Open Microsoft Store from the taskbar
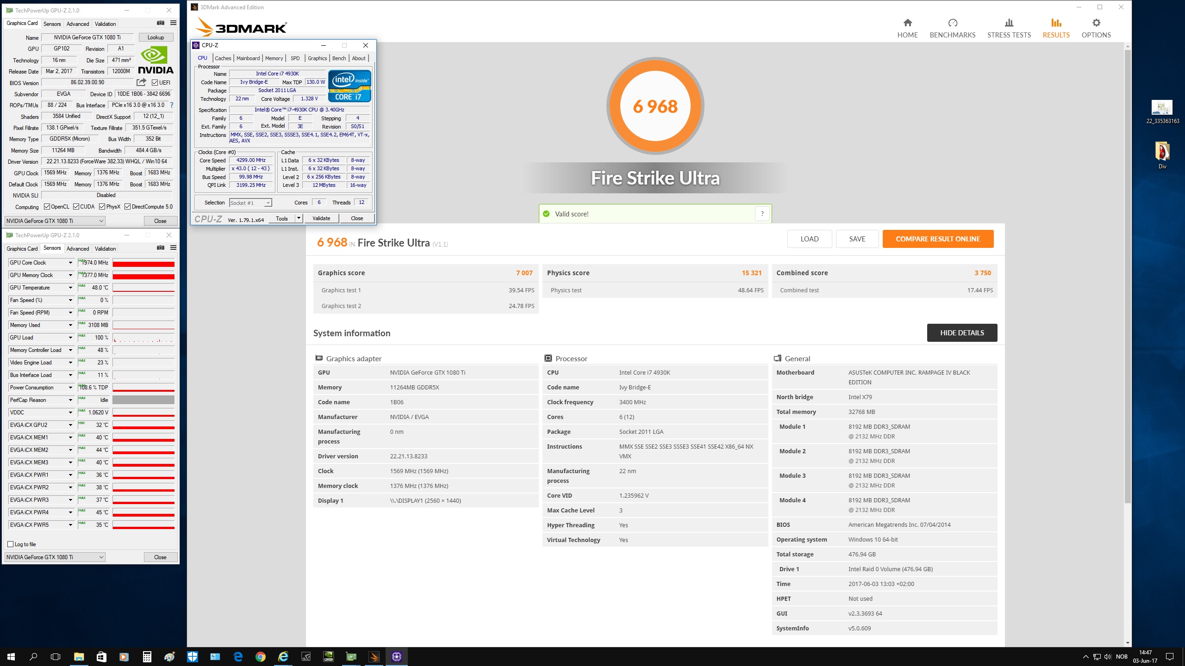This screenshot has width=1185, height=666. point(101,657)
